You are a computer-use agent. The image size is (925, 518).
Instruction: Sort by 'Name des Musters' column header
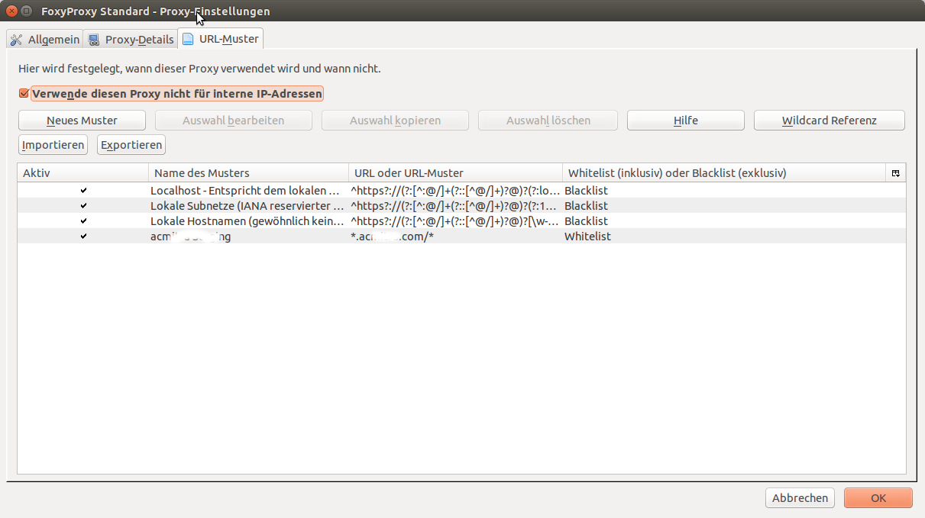point(249,173)
